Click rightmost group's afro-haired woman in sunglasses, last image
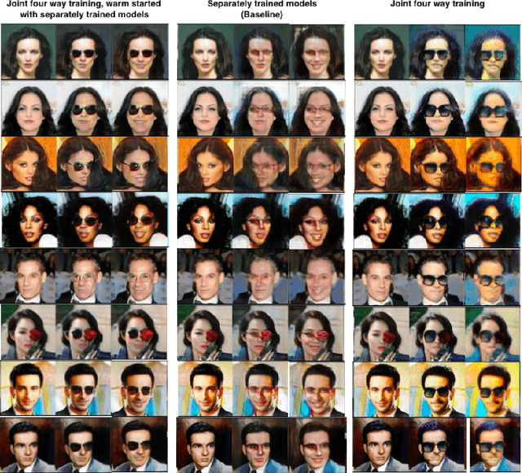This screenshot has width=522, height=473. [492, 220]
